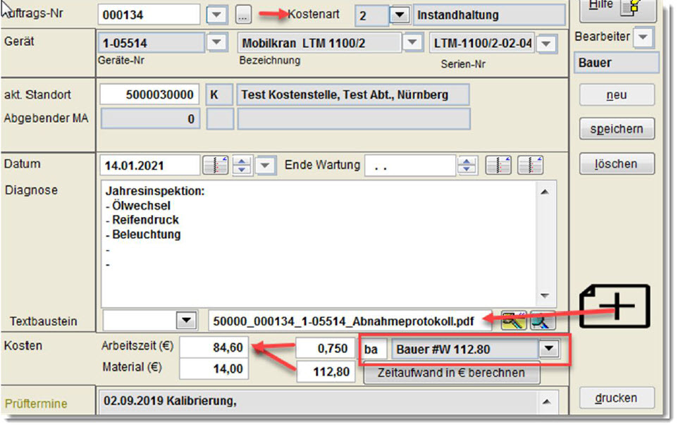
Task: Open the Kostenart dropdown
Action: click(x=400, y=15)
